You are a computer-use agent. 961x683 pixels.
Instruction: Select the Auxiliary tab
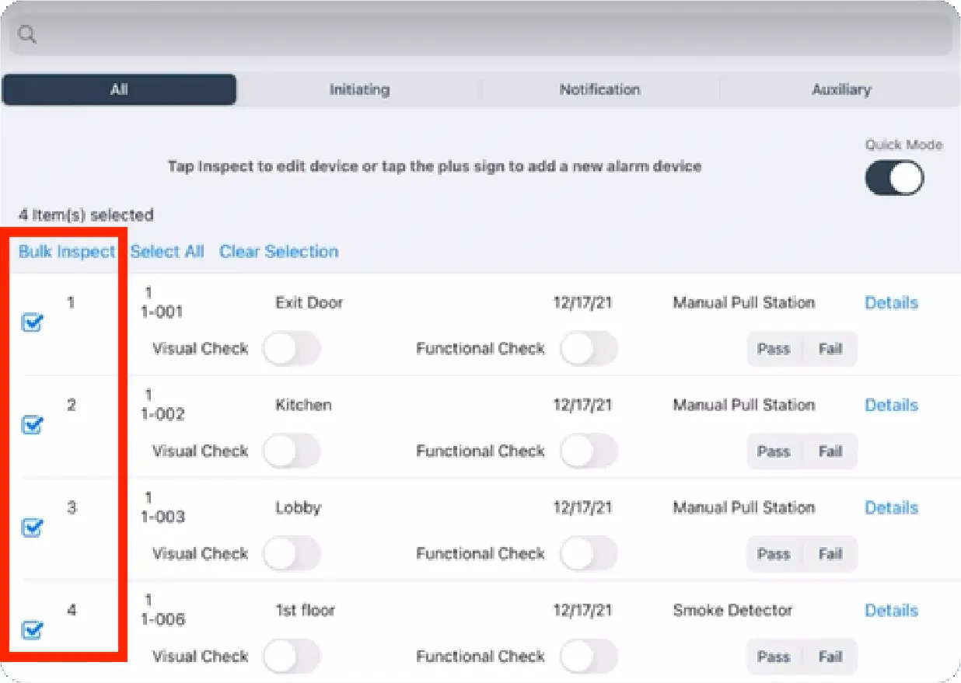coord(840,89)
